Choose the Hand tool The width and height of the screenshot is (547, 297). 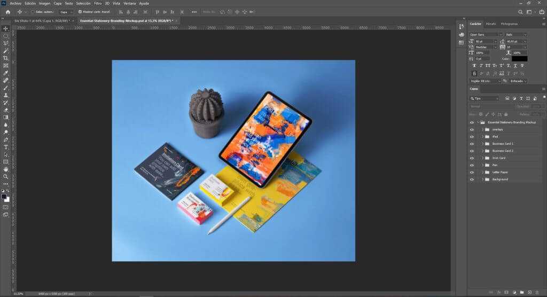coord(6,169)
